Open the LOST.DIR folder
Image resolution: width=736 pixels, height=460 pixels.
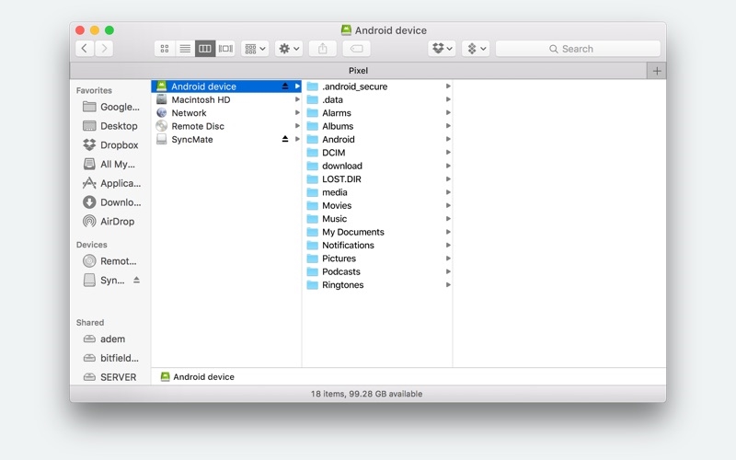(x=378, y=178)
